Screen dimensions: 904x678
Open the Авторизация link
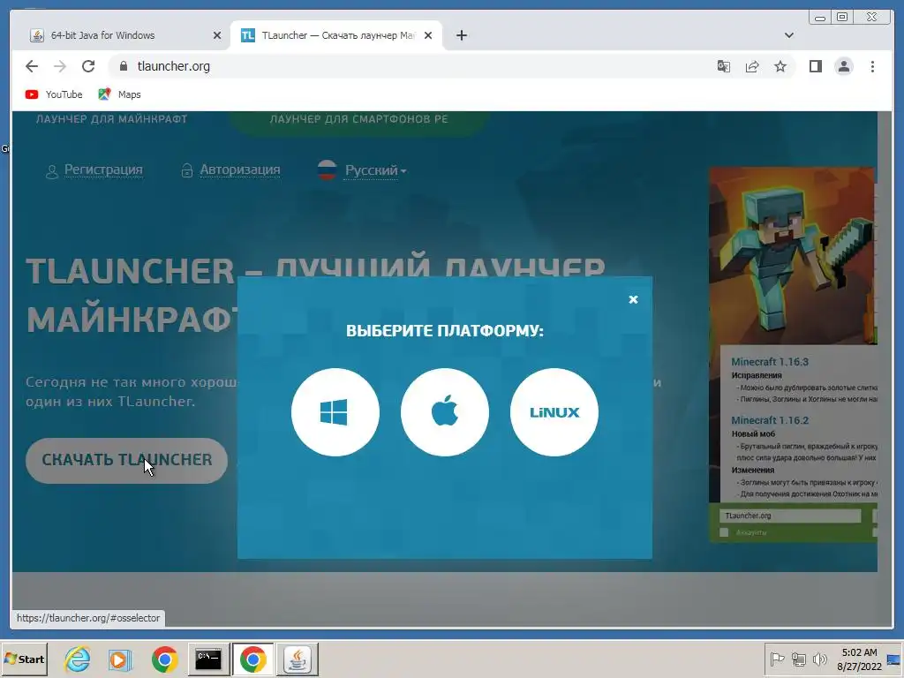[240, 169]
